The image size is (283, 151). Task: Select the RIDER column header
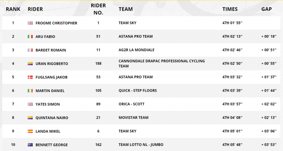(35, 9)
